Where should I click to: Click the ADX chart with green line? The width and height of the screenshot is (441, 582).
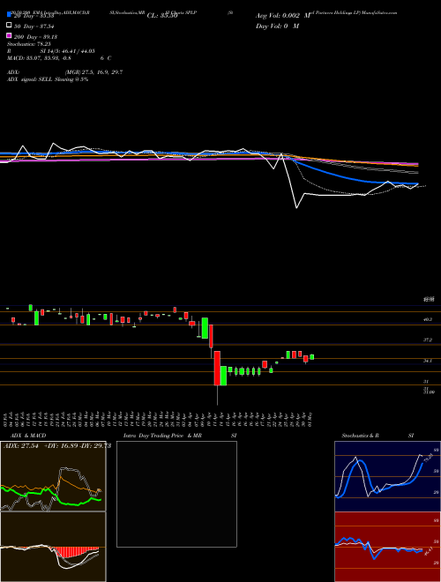(53, 476)
